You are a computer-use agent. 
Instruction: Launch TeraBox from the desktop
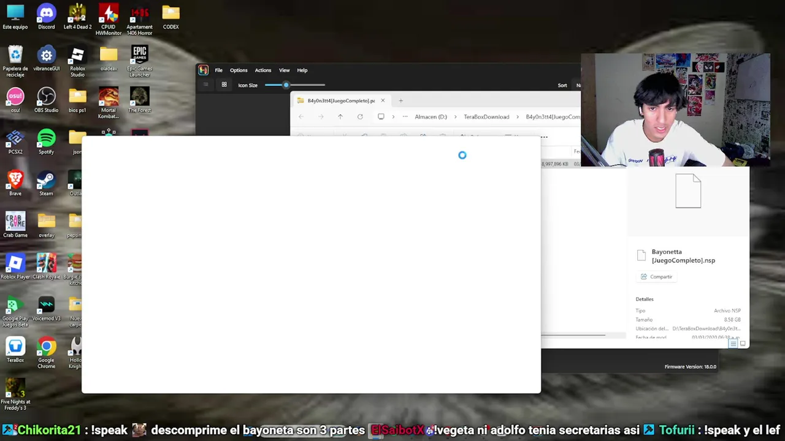tap(15, 350)
